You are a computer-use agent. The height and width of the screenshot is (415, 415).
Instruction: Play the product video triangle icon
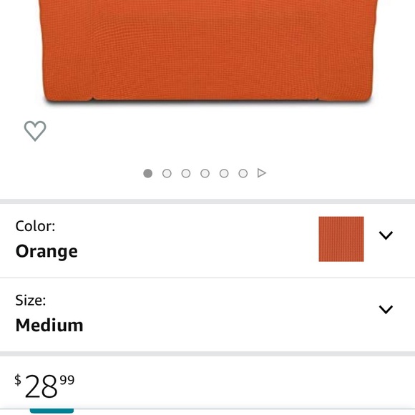tap(261, 173)
